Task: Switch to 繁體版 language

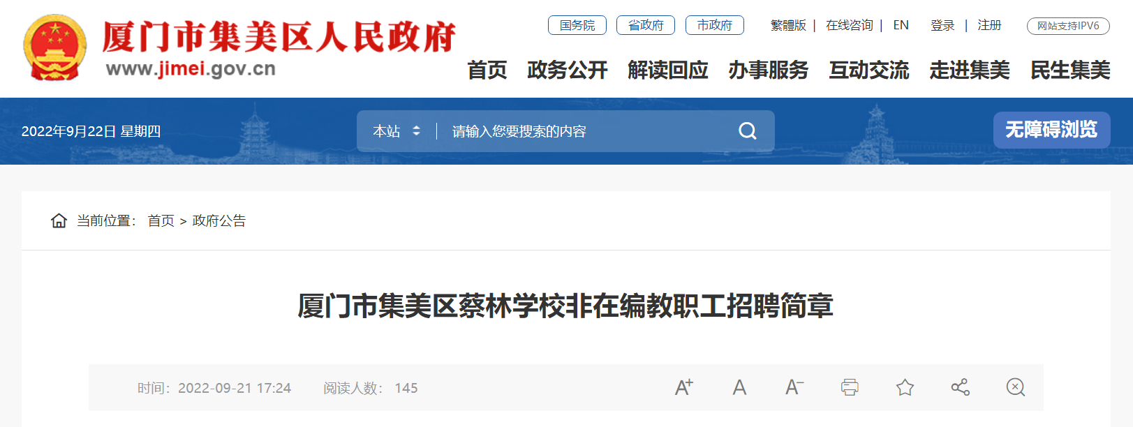Action: point(788,25)
